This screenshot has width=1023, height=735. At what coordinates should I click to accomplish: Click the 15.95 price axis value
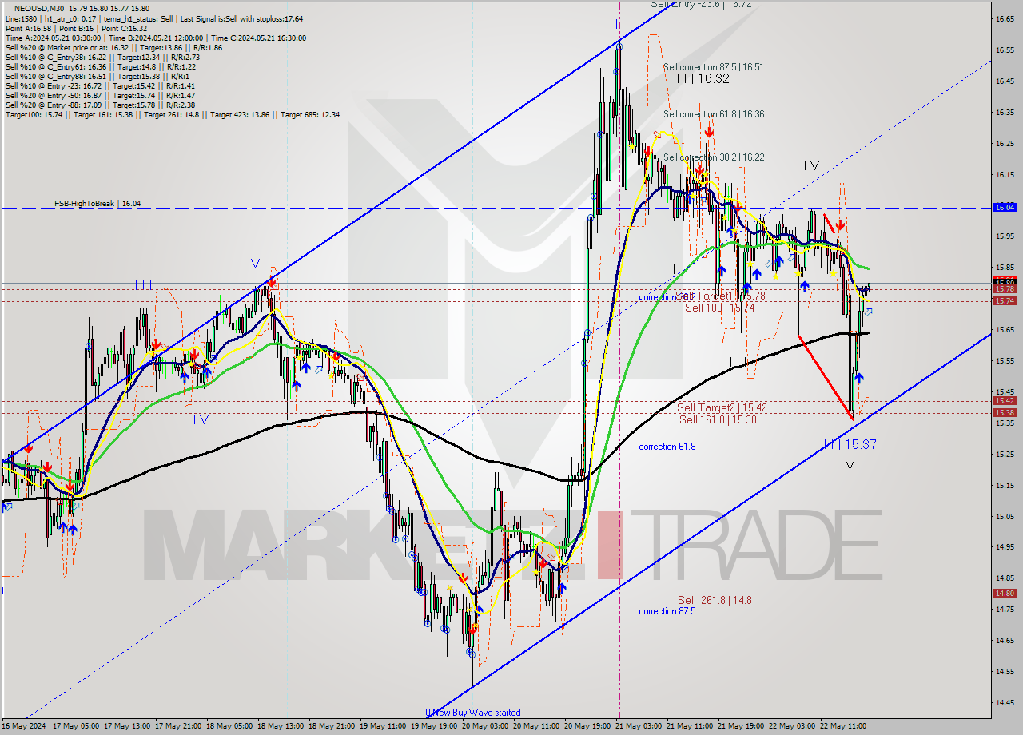click(x=1004, y=236)
